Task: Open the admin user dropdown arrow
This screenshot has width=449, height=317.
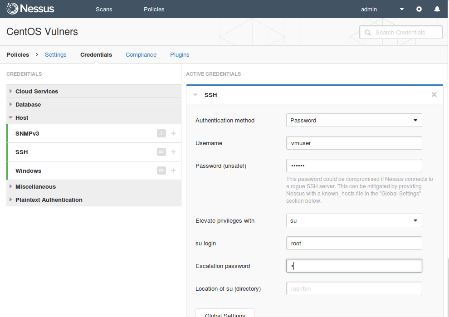Action: click(x=402, y=9)
